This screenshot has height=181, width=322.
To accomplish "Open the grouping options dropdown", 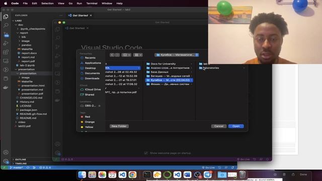I will pyautogui.click(x=138, y=55).
